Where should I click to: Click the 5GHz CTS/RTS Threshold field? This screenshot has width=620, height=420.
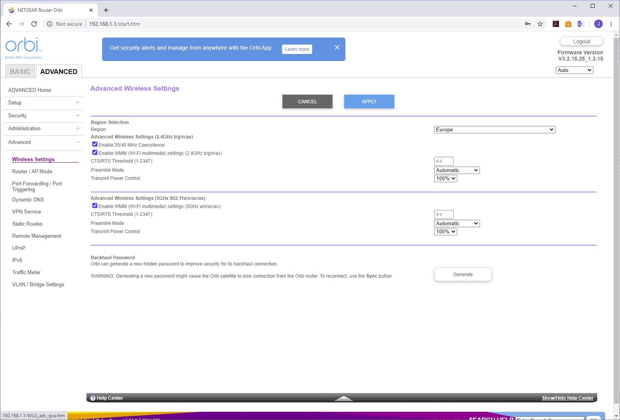click(444, 214)
